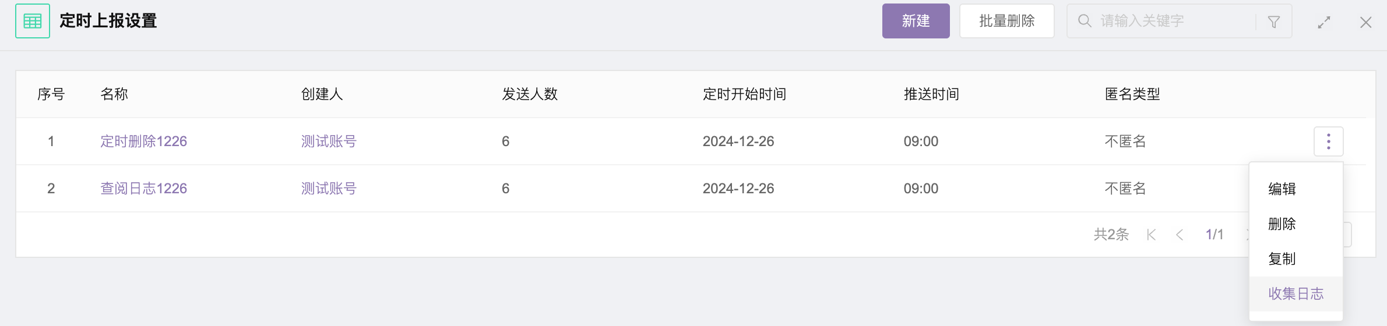Open the filter funnel icon in the search box
Screen dimensions: 1387x326
point(1274,22)
